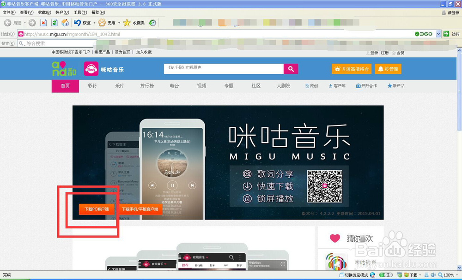Screen dimensions: 462x280
Task: Select the 排行榜 navigation tab
Action: tap(147, 86)
